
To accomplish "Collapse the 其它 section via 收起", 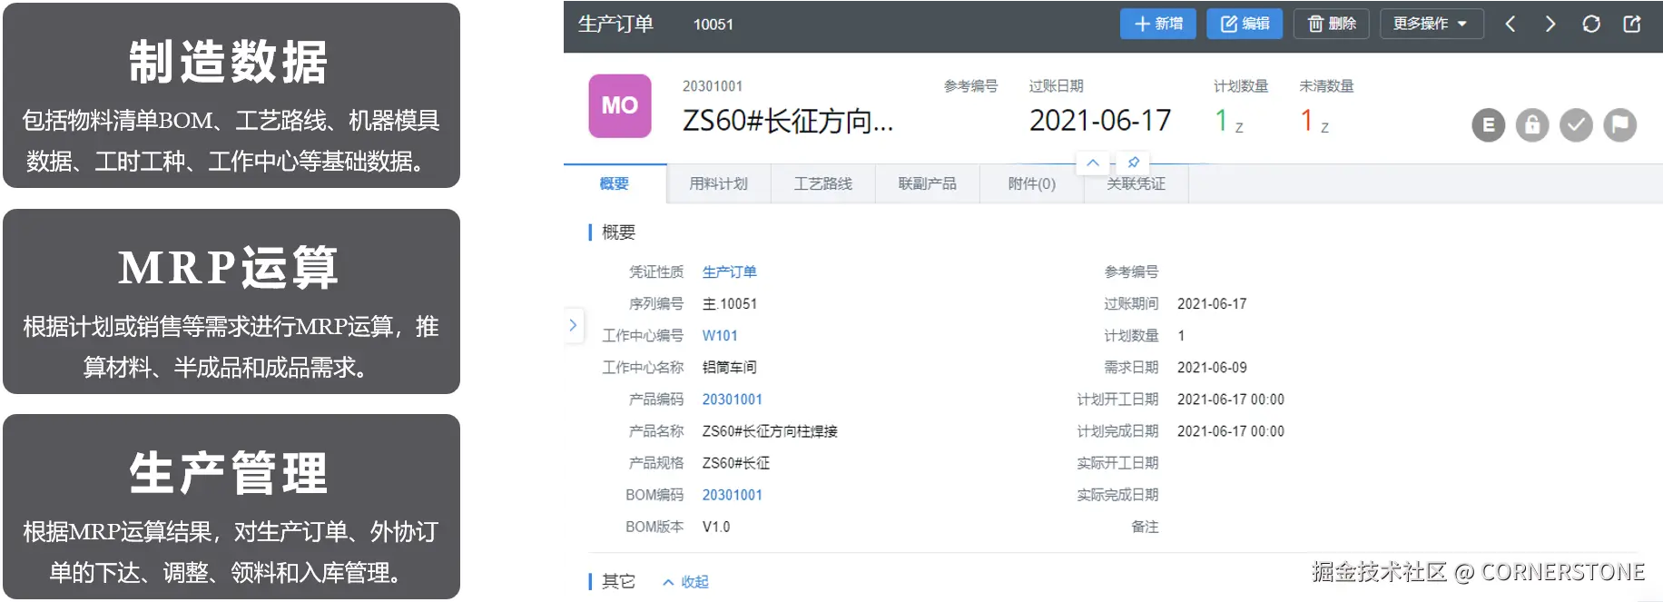I will [x=685, y=582].
